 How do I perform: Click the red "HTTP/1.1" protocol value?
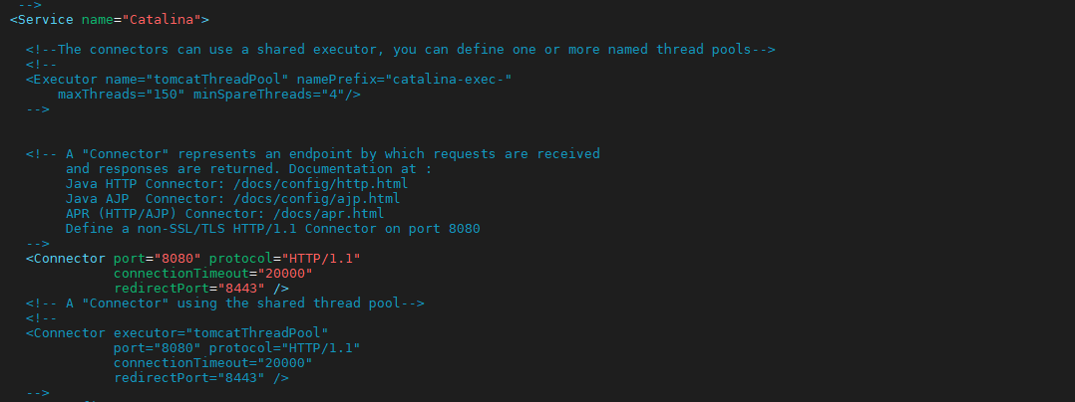tap(321, 259)
